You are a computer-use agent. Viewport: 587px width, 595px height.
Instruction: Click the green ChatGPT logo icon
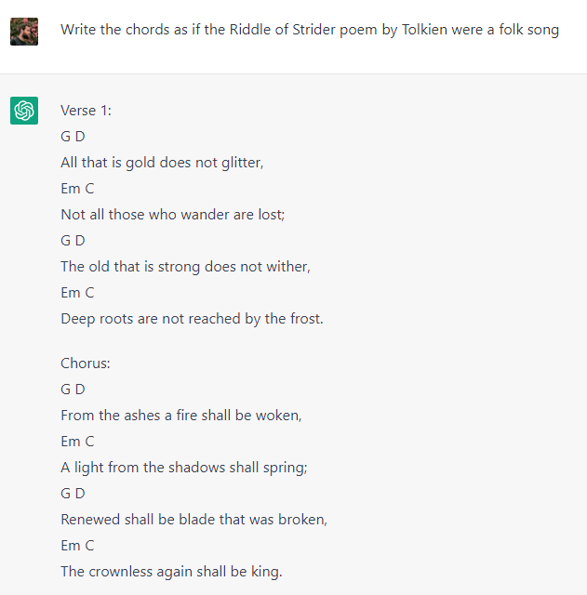click(x=24, y=111)
